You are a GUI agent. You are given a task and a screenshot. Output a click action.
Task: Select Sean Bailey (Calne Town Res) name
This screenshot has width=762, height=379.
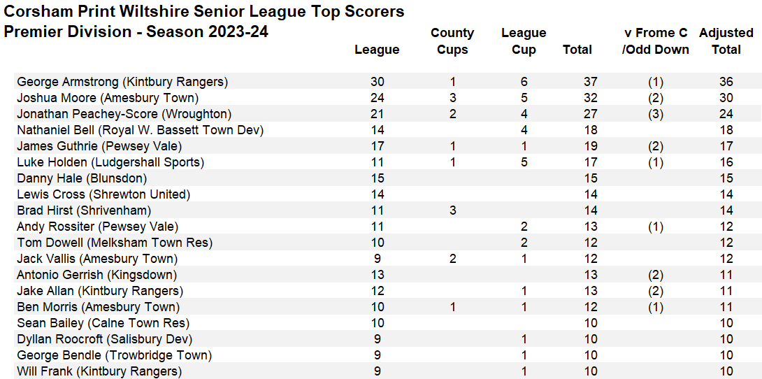103,323
